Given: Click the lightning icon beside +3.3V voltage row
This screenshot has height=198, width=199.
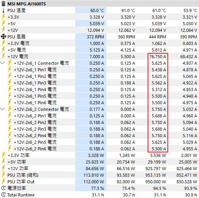Looking at the screenshot, I should tap(3, 17).
